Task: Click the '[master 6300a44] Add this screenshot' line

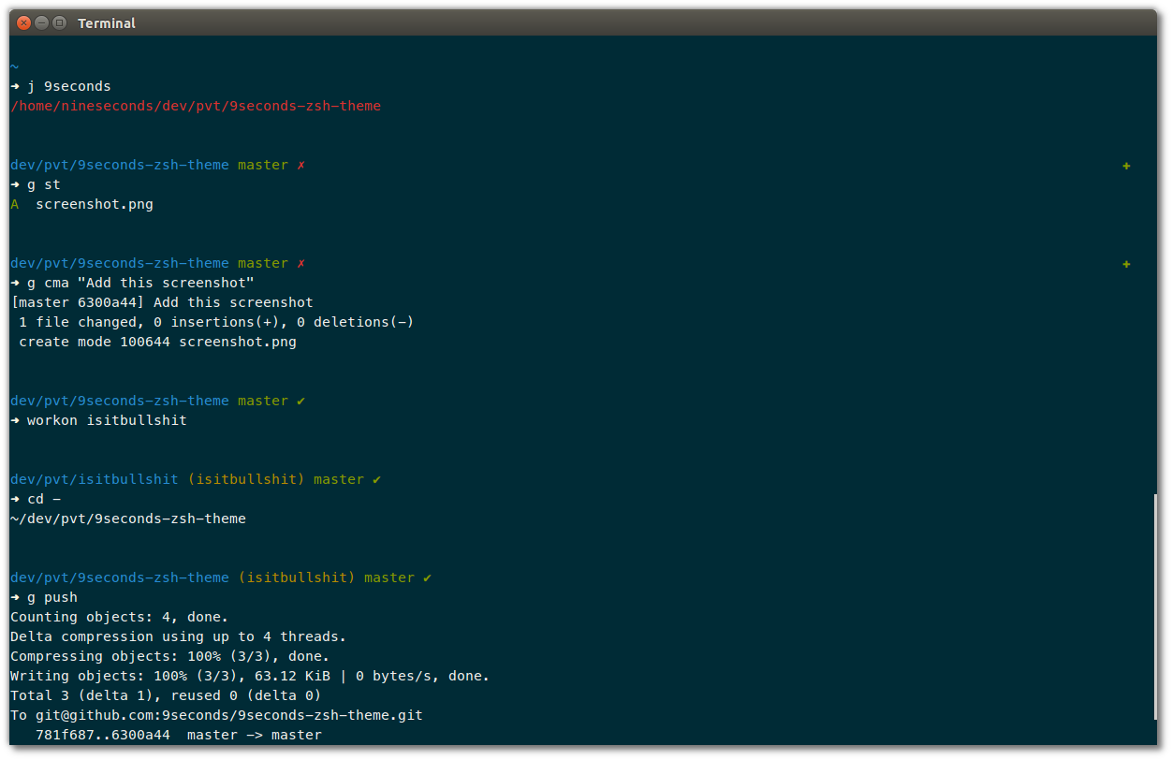Action: pos(162,302)
